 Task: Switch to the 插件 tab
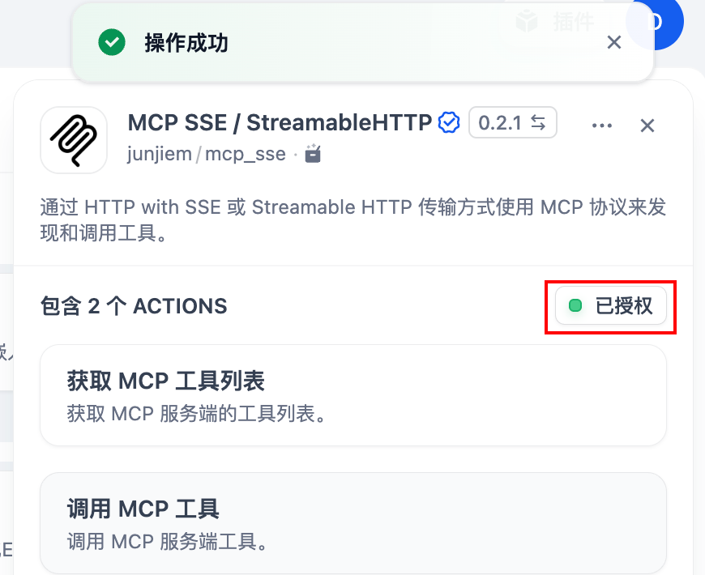573,21
